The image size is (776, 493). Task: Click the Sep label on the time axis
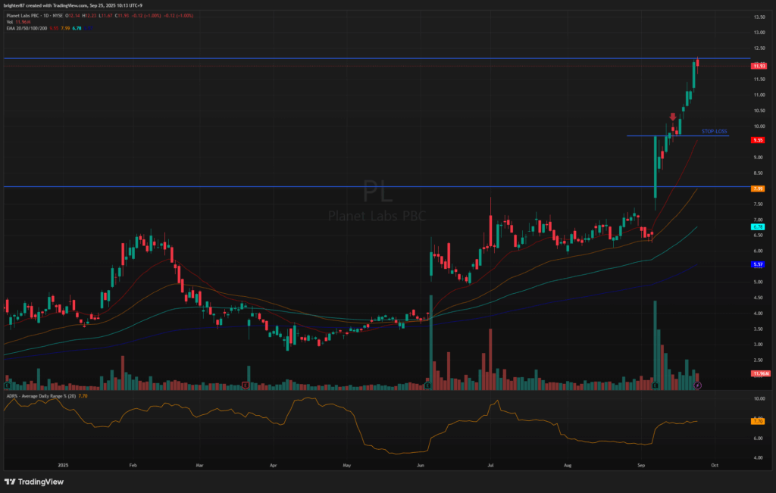click(x=641, y=465)
